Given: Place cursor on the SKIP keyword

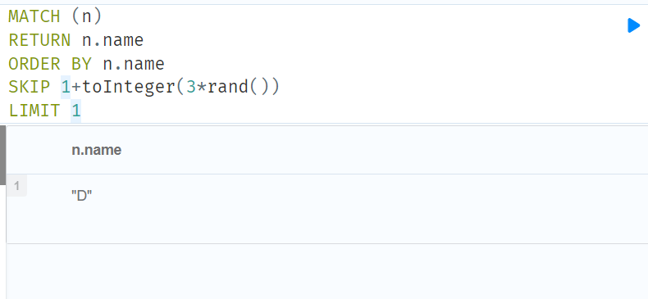Looking at the screenshot, I should [x=29, y=87].
